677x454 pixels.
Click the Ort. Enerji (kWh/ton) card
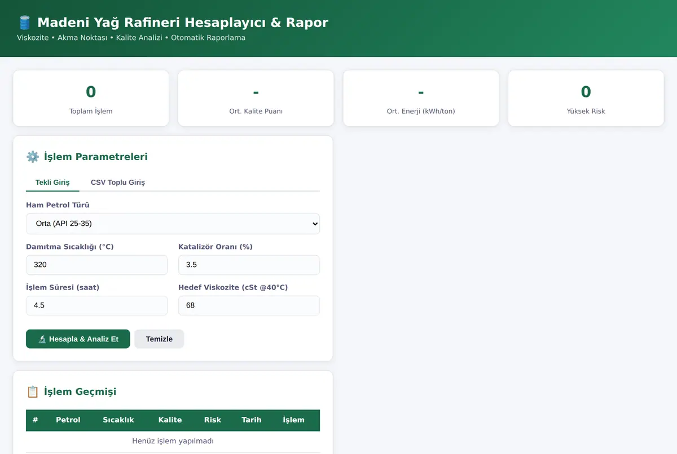[421, 98]
